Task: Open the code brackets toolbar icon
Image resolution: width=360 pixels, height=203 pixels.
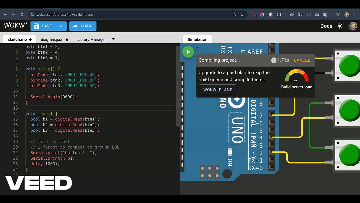Action: pos(309,15)
